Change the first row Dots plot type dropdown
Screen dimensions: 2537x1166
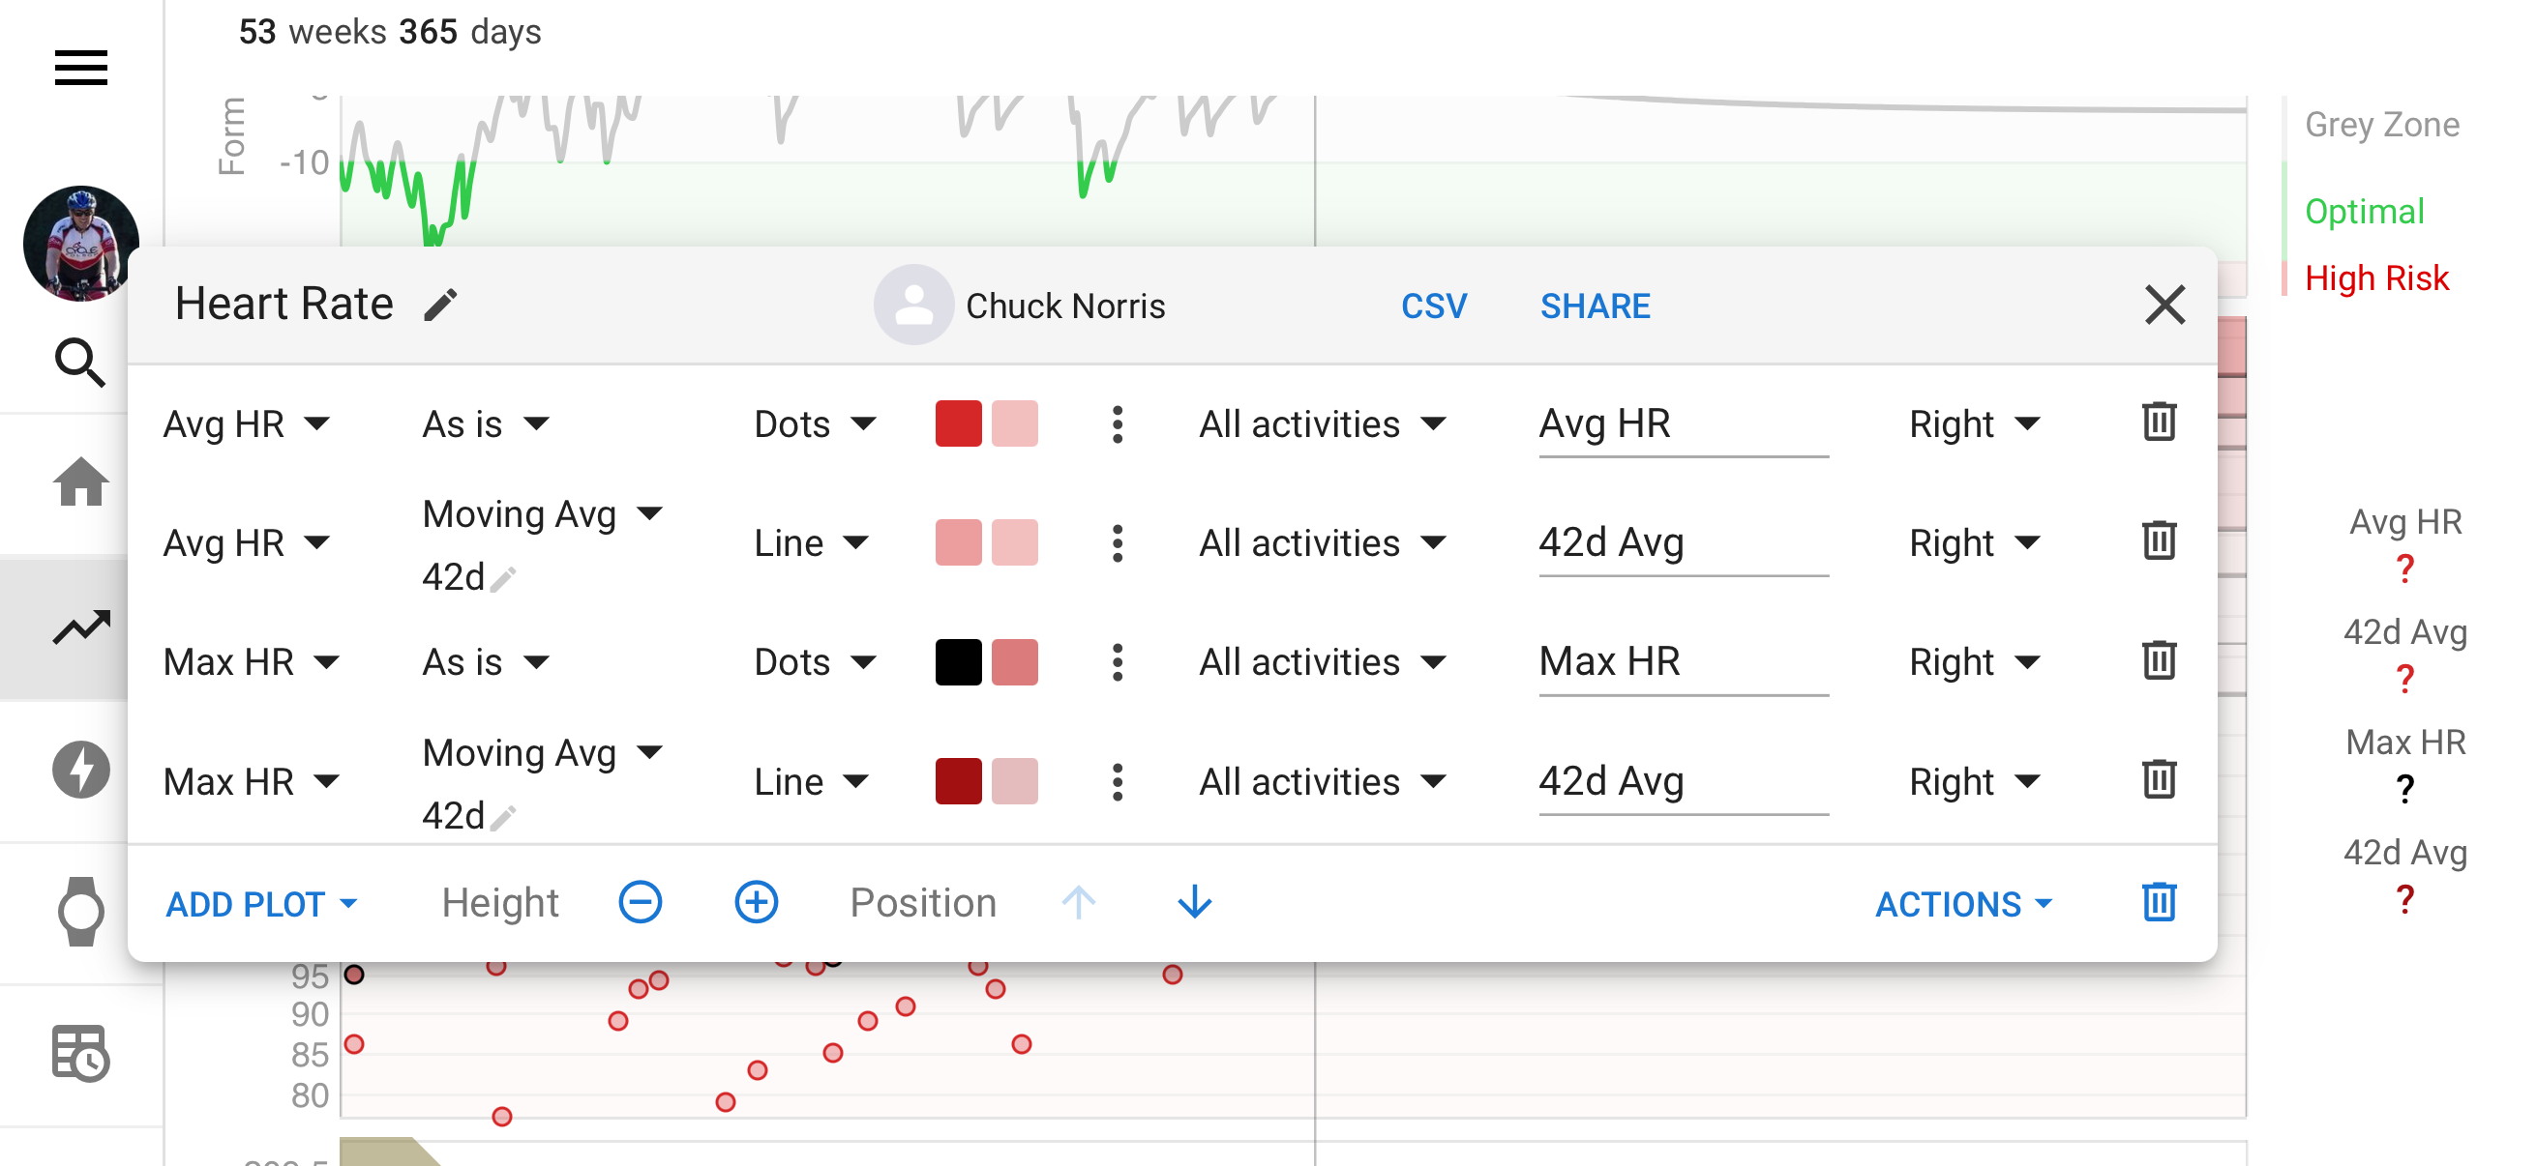pos(815,424)
